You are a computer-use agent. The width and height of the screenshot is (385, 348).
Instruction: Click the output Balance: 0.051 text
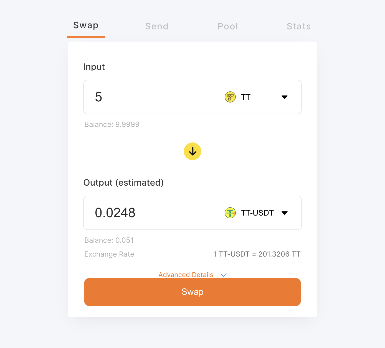pos(109,240)
